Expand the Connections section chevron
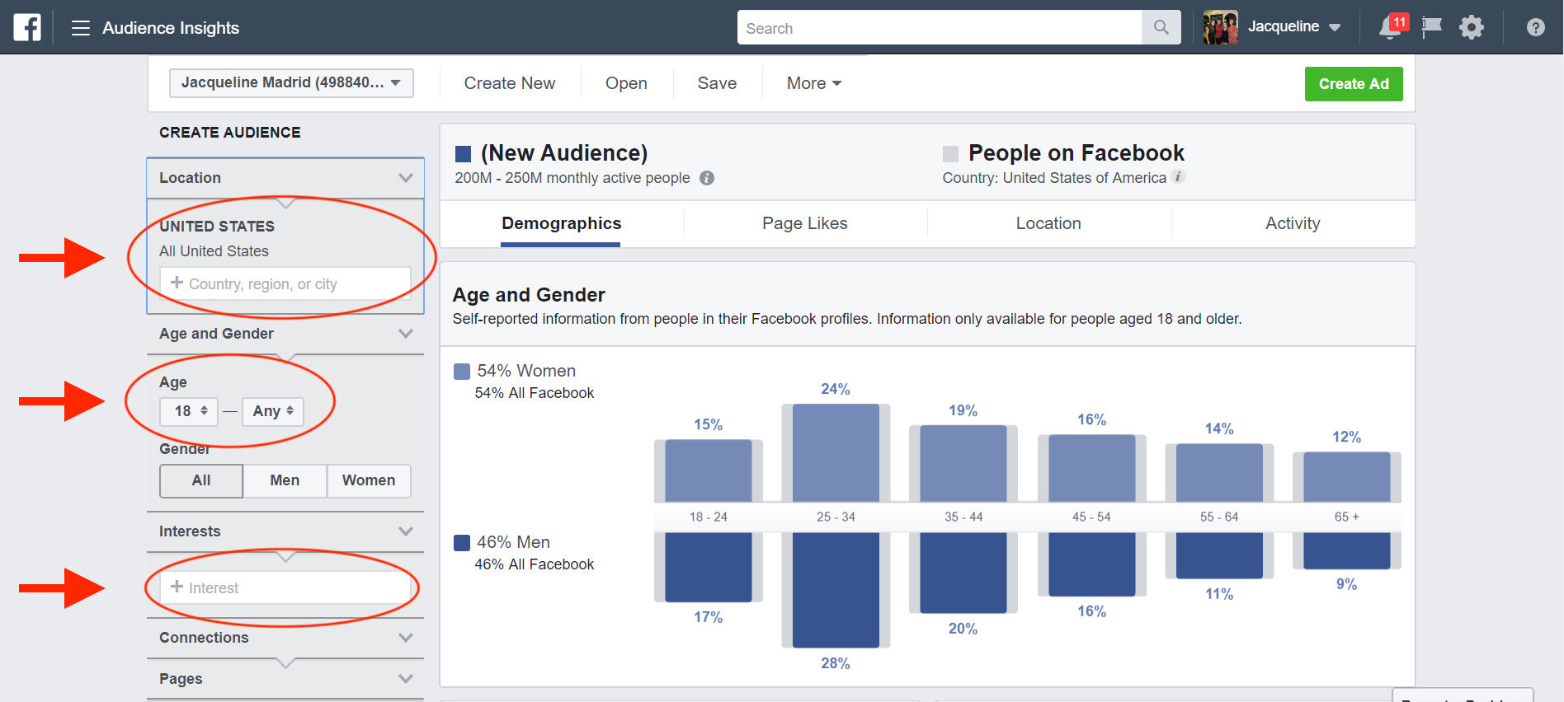Screen dimensions: 1564x702 pyautogui.click(x=405, y=638)
